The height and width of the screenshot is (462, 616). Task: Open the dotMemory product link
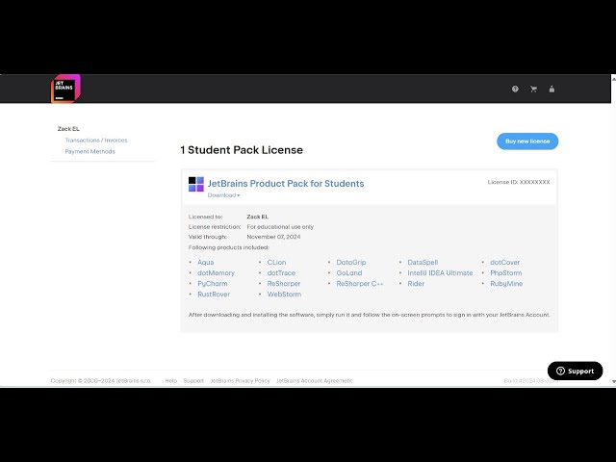click(216, 273)
